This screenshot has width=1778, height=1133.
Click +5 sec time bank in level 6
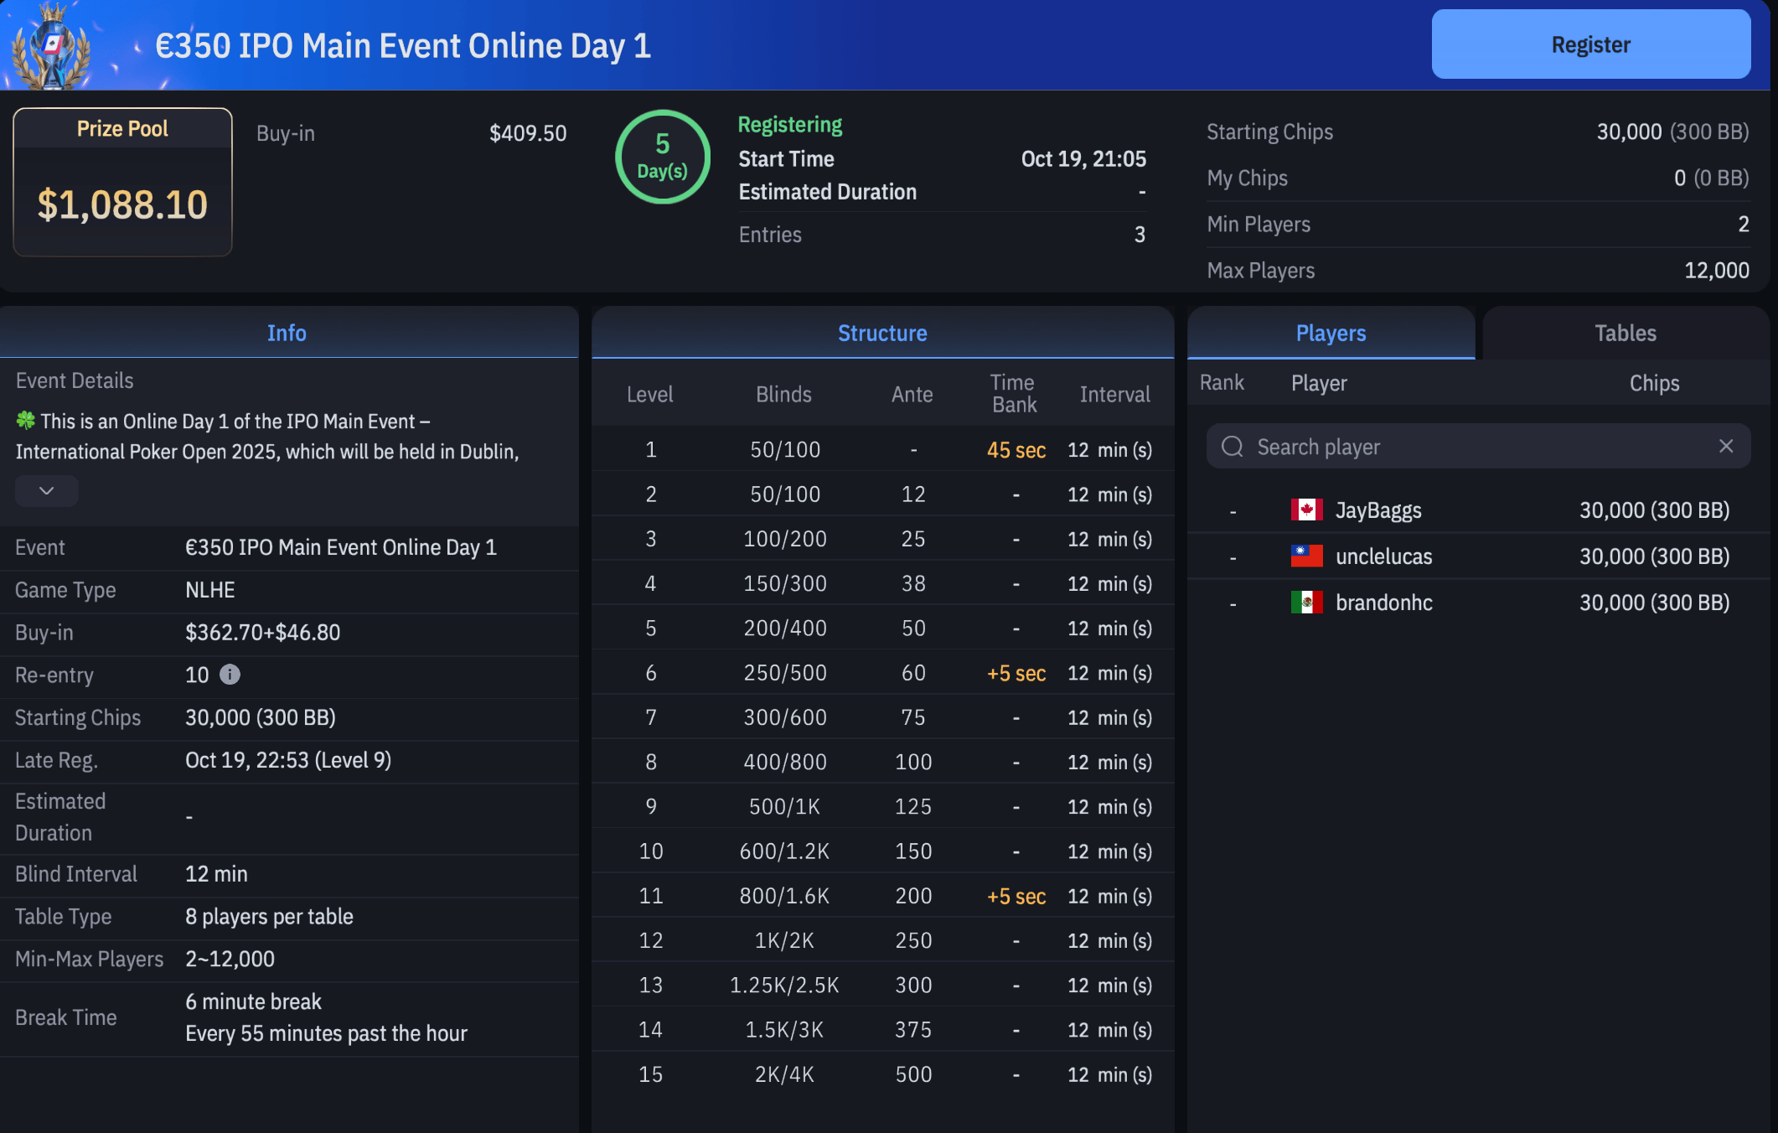click(1016, 673)
